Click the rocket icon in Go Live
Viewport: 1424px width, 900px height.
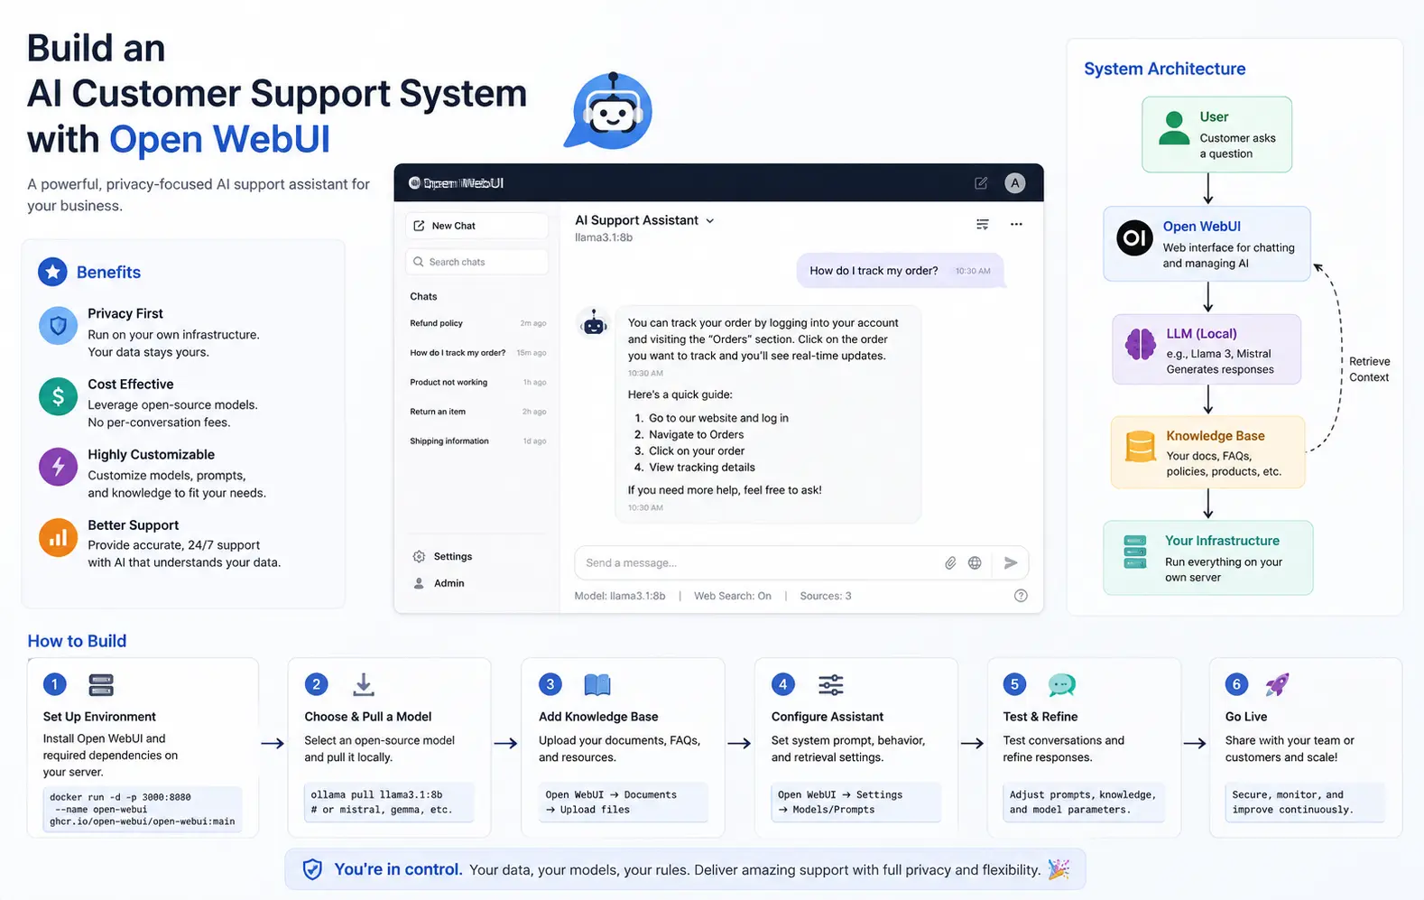pyautogui.click(x=1277, y=684)
